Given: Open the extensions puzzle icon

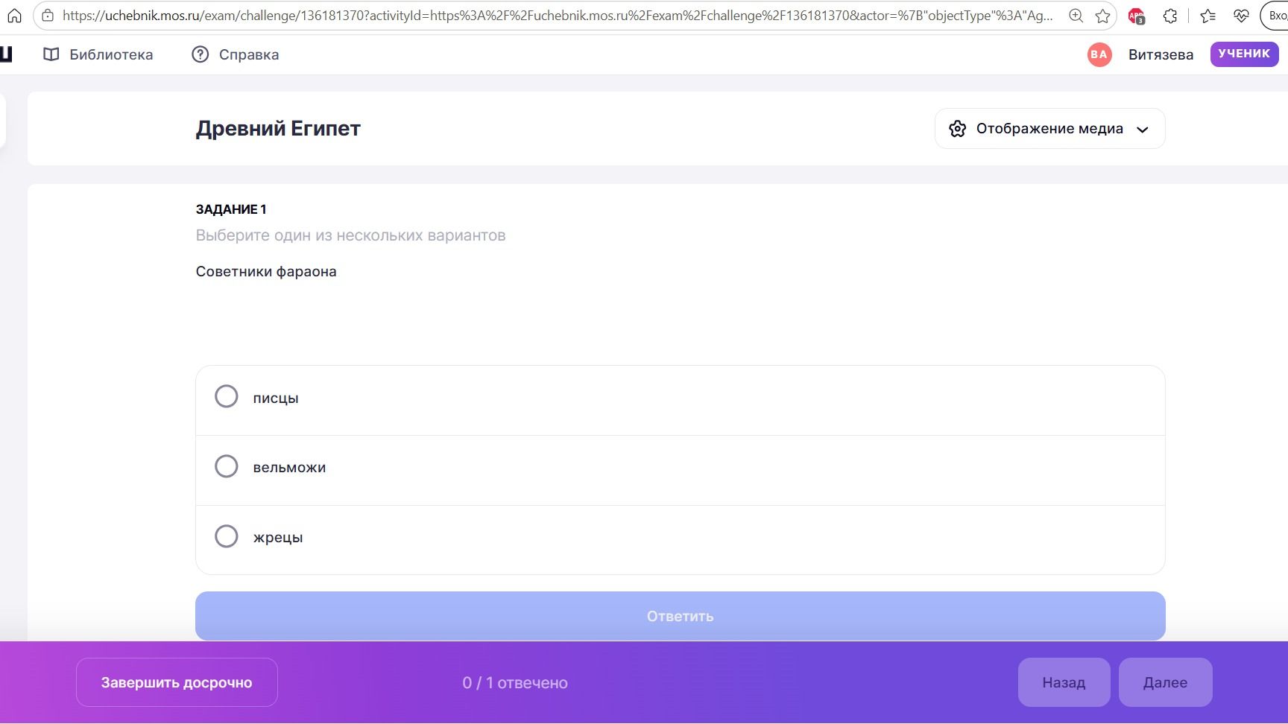Looking at the screenshot, I should 1170,15.
